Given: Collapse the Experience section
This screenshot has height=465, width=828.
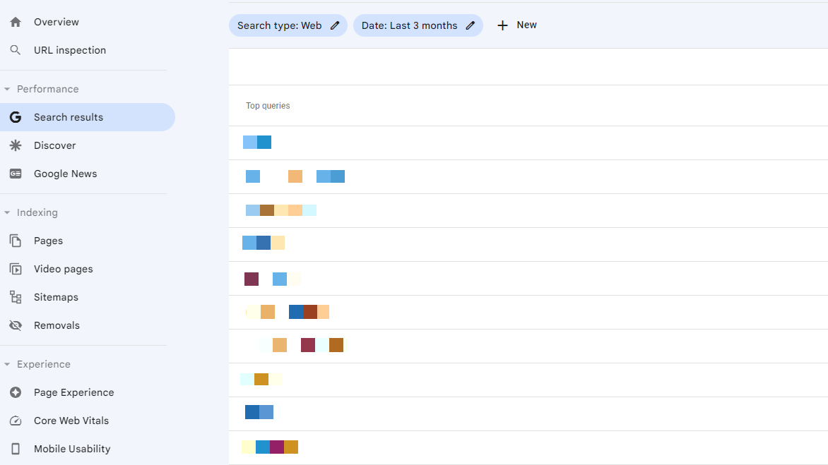Looking at the screenshot, I should pyautogui.click(x=7, y=363).
